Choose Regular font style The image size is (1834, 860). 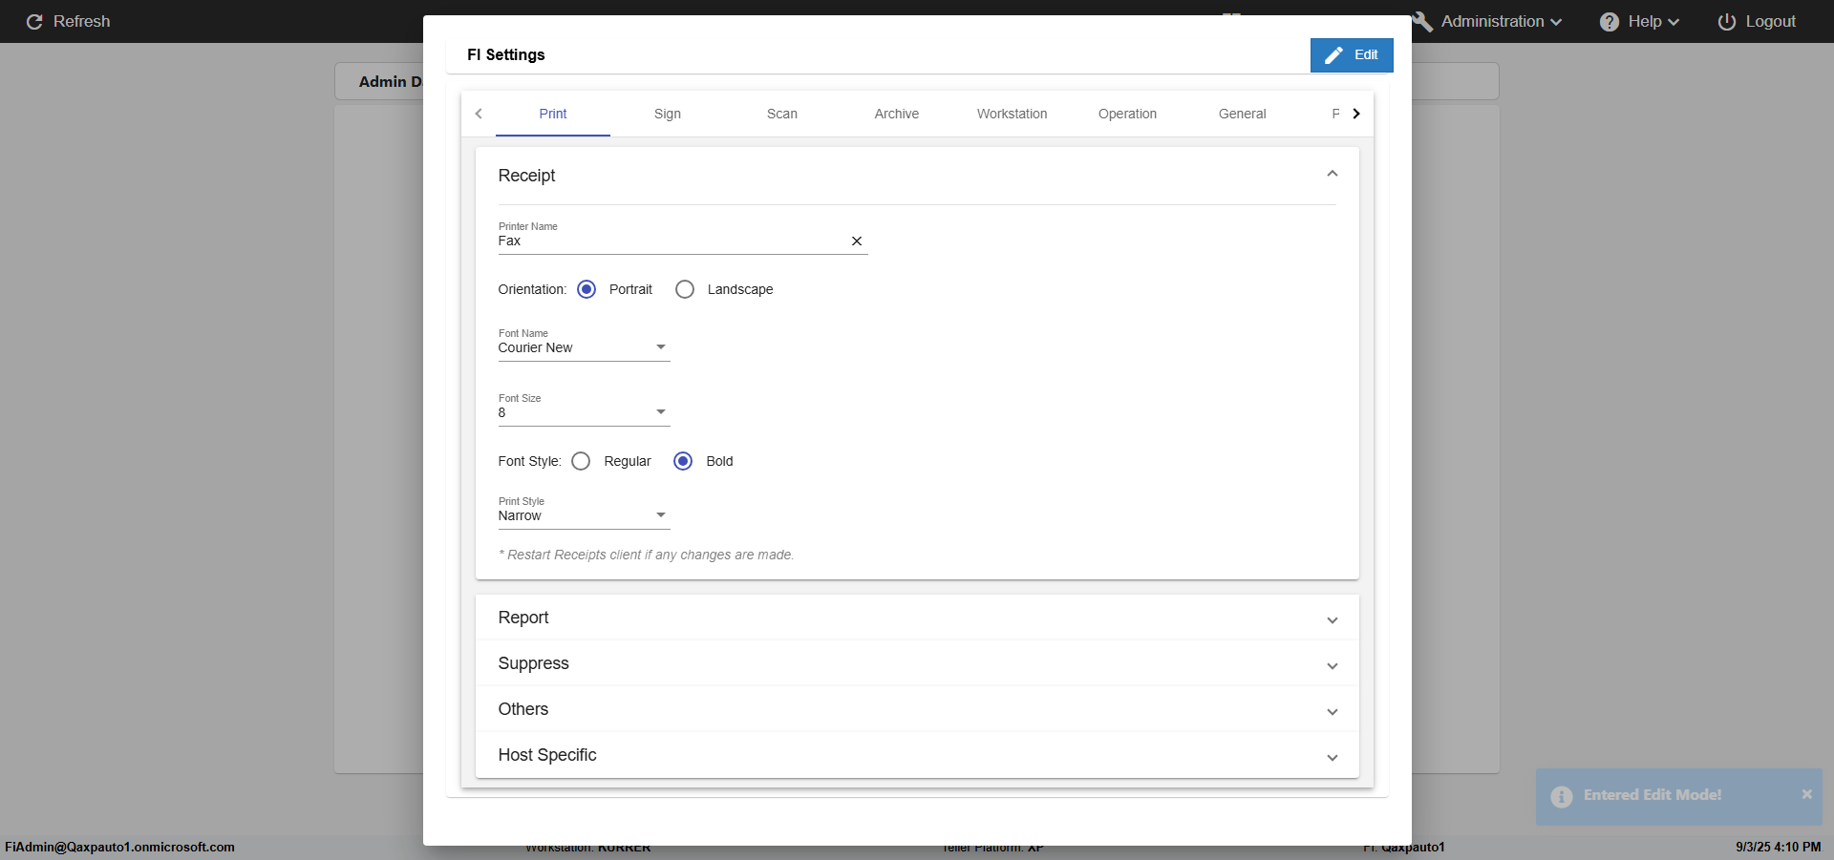pos(581,461)
